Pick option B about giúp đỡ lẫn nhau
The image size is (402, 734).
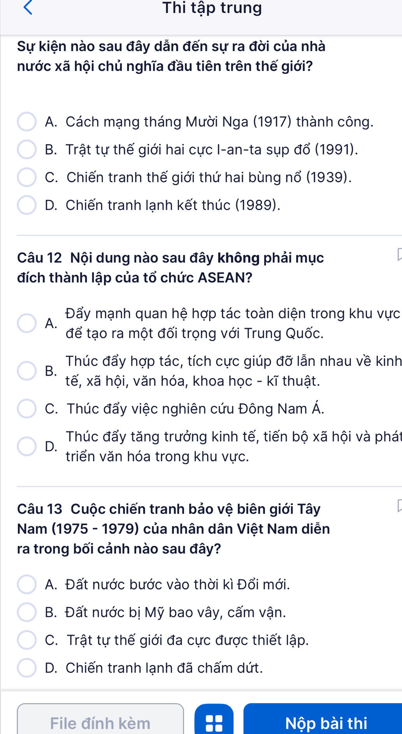pos(27,371)
